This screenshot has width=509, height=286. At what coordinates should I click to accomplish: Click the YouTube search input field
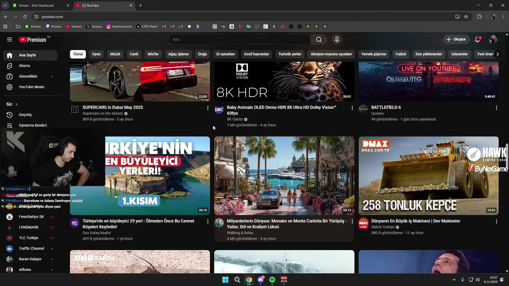(x=240, y=39)
